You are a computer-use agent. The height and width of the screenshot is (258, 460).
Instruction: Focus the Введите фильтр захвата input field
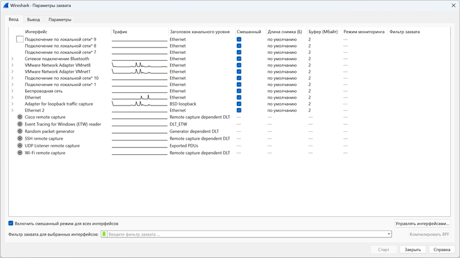pyautogui.click(x=247, y=234)
